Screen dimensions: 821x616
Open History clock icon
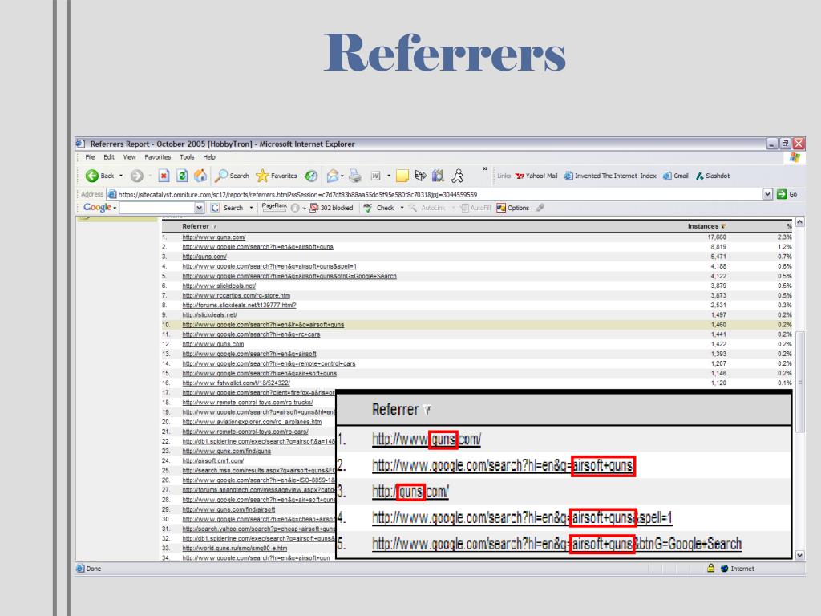click(x=311, y=176)
